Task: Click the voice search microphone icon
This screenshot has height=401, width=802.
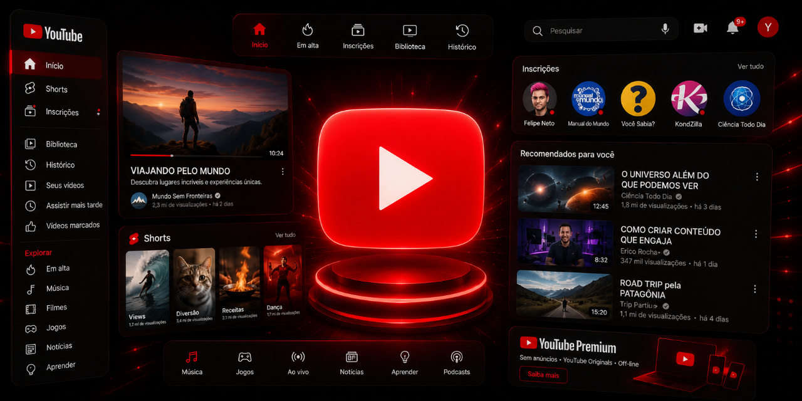Action: 665,29
